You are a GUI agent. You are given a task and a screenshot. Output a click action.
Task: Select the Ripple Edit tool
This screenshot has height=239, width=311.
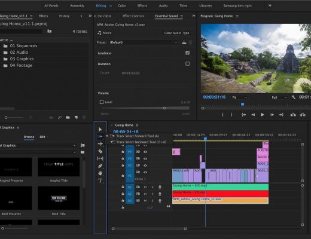point(100,143)
